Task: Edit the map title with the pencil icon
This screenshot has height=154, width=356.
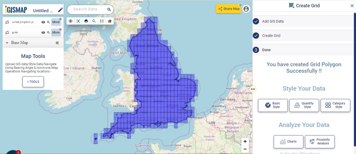Action: [60, 10]
